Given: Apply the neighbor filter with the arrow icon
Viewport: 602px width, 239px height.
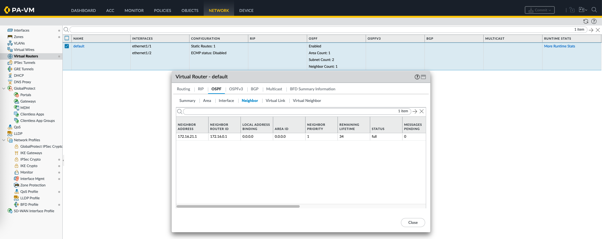Looking at the screenshot, I should click(415, 111).
